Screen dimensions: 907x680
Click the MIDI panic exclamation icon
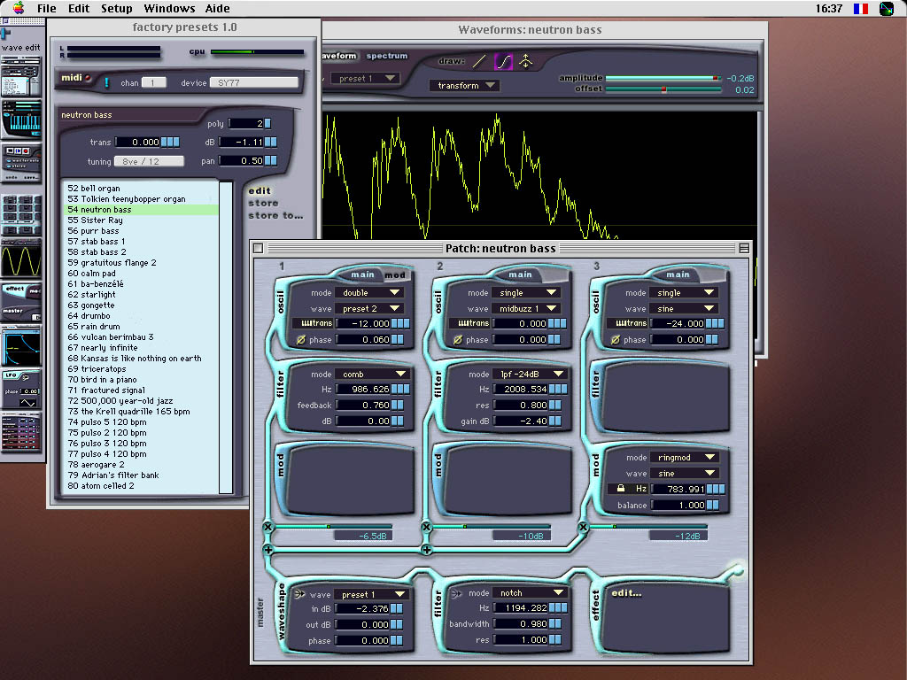click(x=106, y=82)
